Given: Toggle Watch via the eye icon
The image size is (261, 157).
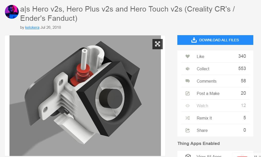Looking at the screenshot, I should point(188,106).
